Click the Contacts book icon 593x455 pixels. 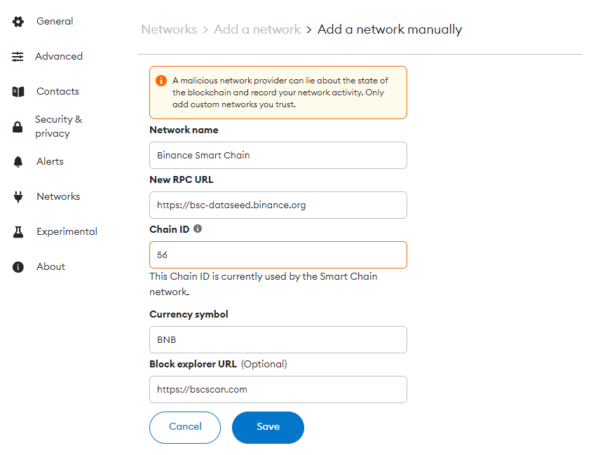pos(18,92)
